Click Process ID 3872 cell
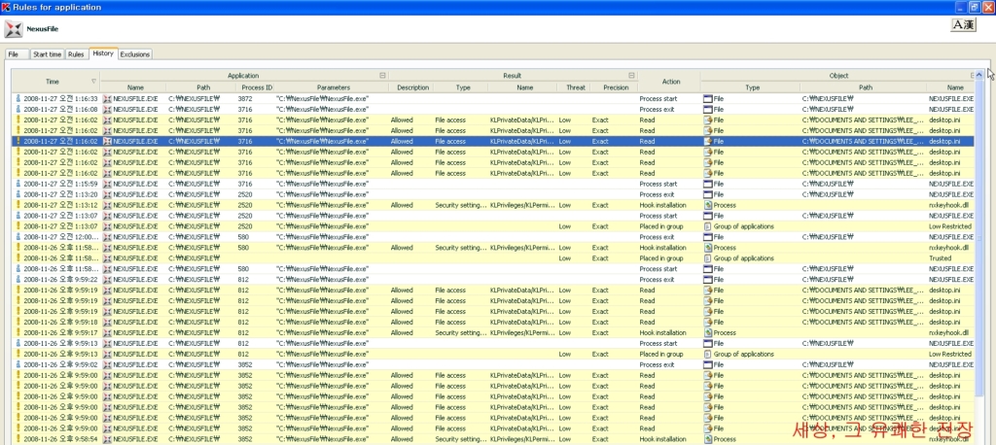 (x=245, y=99)
